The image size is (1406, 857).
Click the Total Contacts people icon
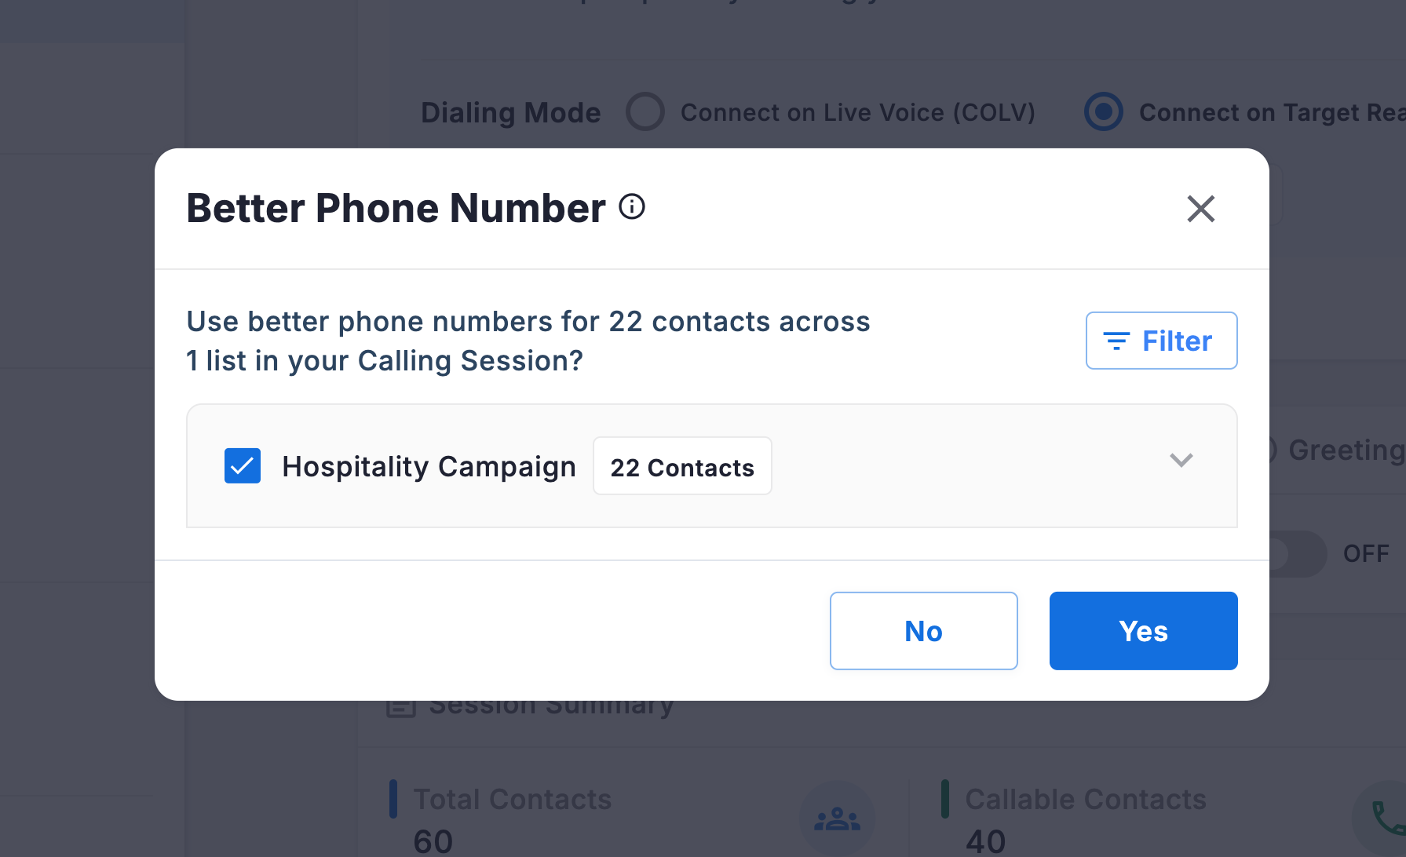coord(837,819)
